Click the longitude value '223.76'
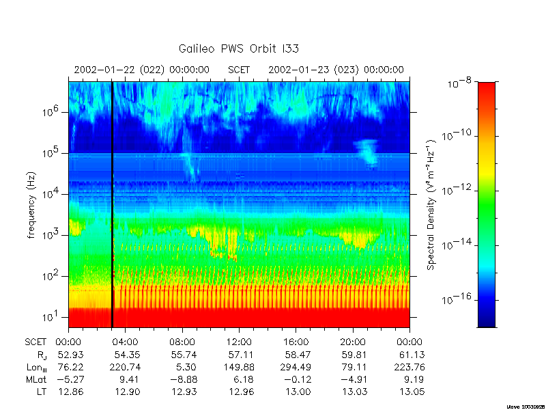 [409, 367]
